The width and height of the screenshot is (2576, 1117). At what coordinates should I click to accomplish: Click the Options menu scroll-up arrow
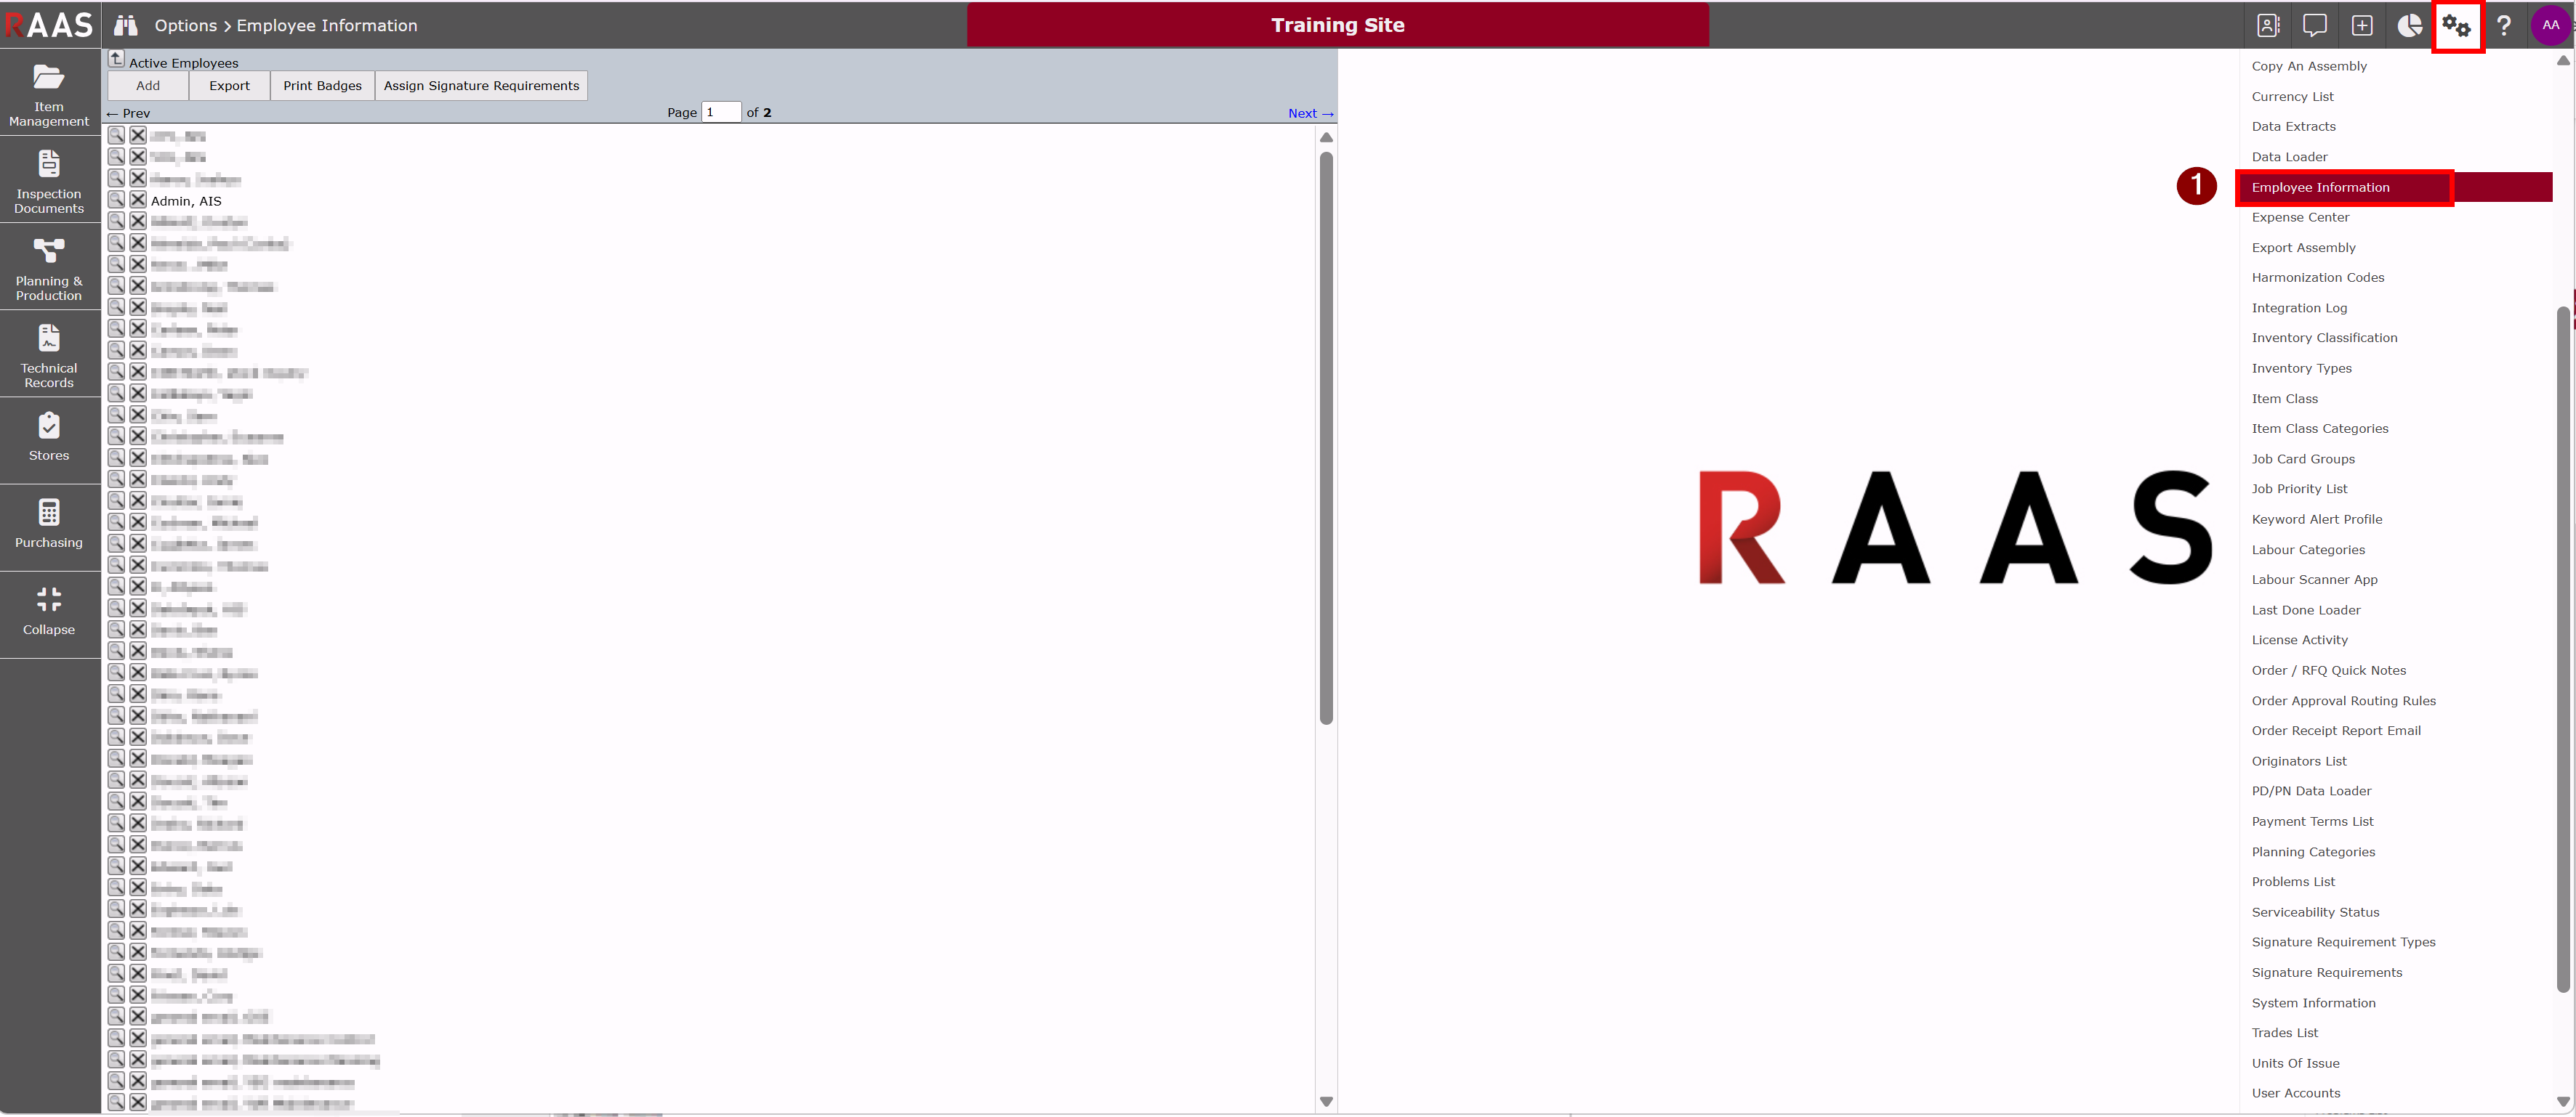click(x=2563, y=61)
